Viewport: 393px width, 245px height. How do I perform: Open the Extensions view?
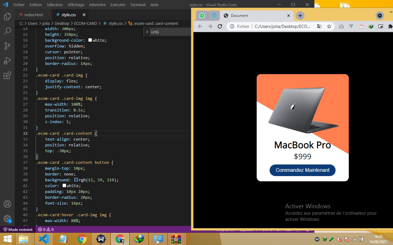(x=7, y=75)
